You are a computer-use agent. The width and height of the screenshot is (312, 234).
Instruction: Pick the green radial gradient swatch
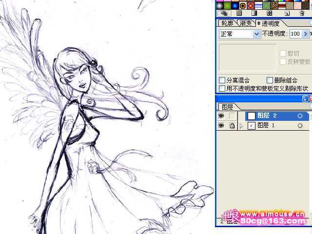pyautogui.click(x=227, y=5)
